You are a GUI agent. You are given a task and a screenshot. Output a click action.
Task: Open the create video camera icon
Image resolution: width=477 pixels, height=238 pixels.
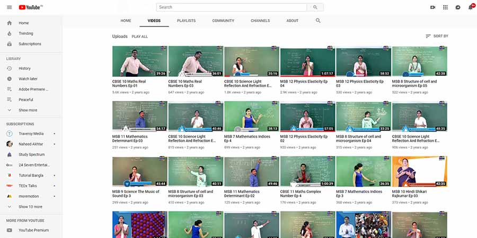(x=432, y=7)
